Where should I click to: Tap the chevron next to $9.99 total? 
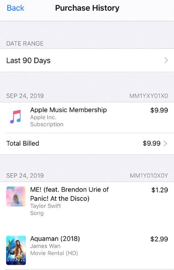pyautogui.click(x=165, y=143)
